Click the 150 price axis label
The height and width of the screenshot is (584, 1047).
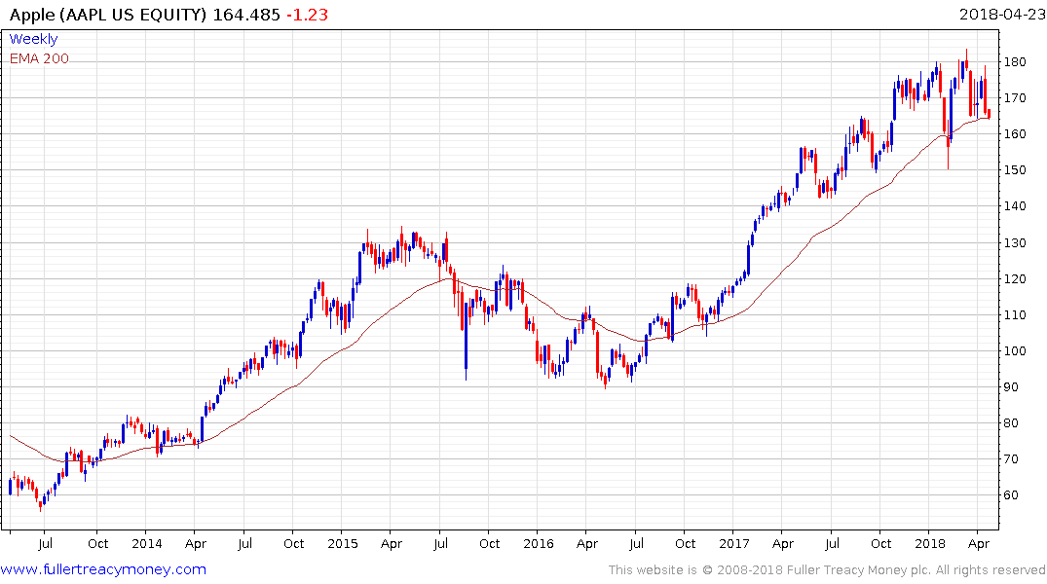click(x=1014, y=170)
